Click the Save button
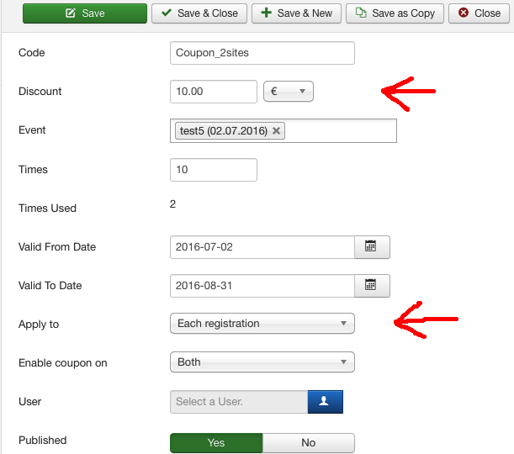 pyautogui.click(x=85, y=13)
